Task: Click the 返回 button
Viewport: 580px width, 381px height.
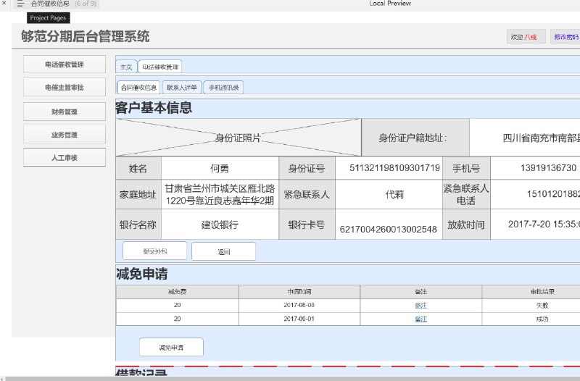Action: 223,251
